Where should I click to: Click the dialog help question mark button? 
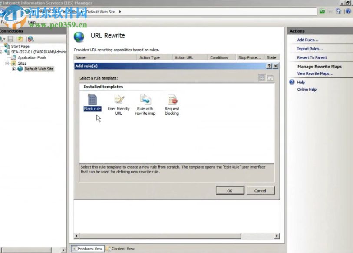269,66
